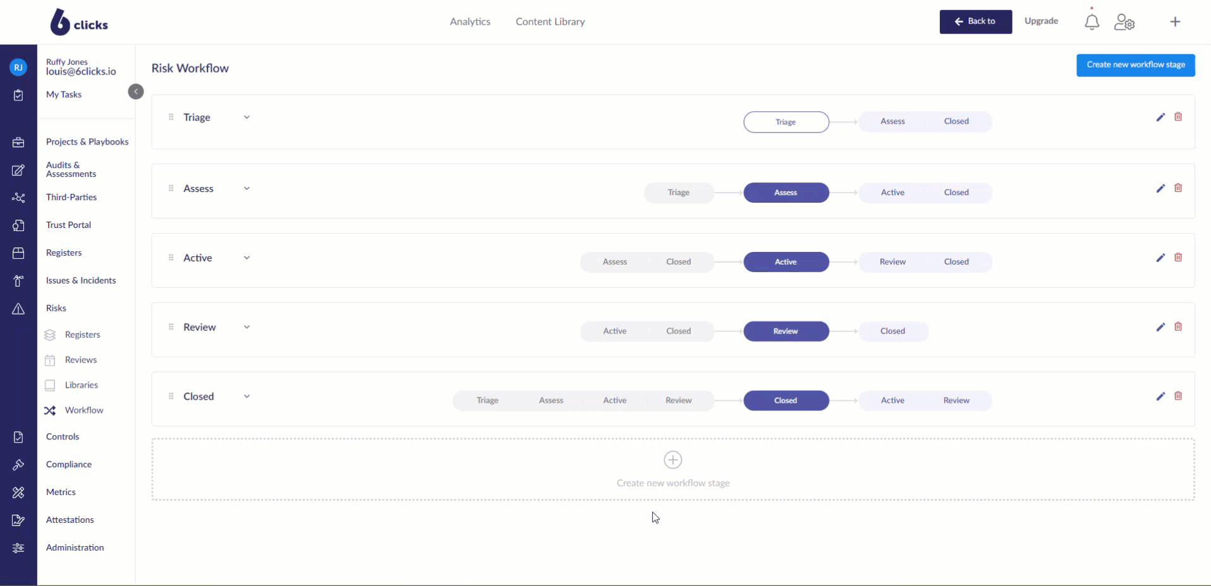Open the Content Library tab

click(551, 21)
